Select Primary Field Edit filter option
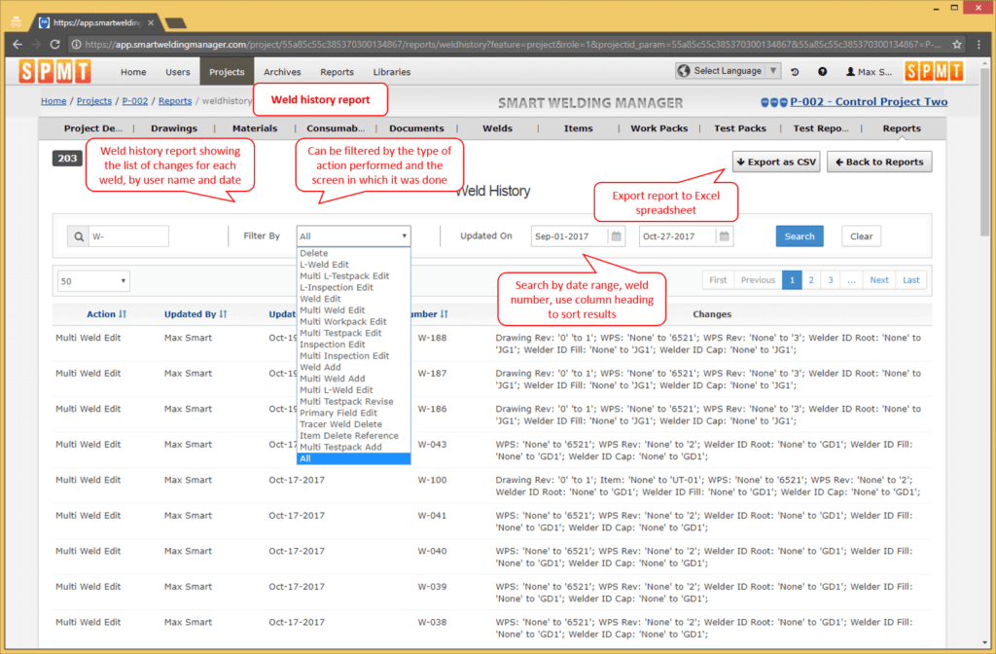The image size is (996, 654). click(353, 413)
